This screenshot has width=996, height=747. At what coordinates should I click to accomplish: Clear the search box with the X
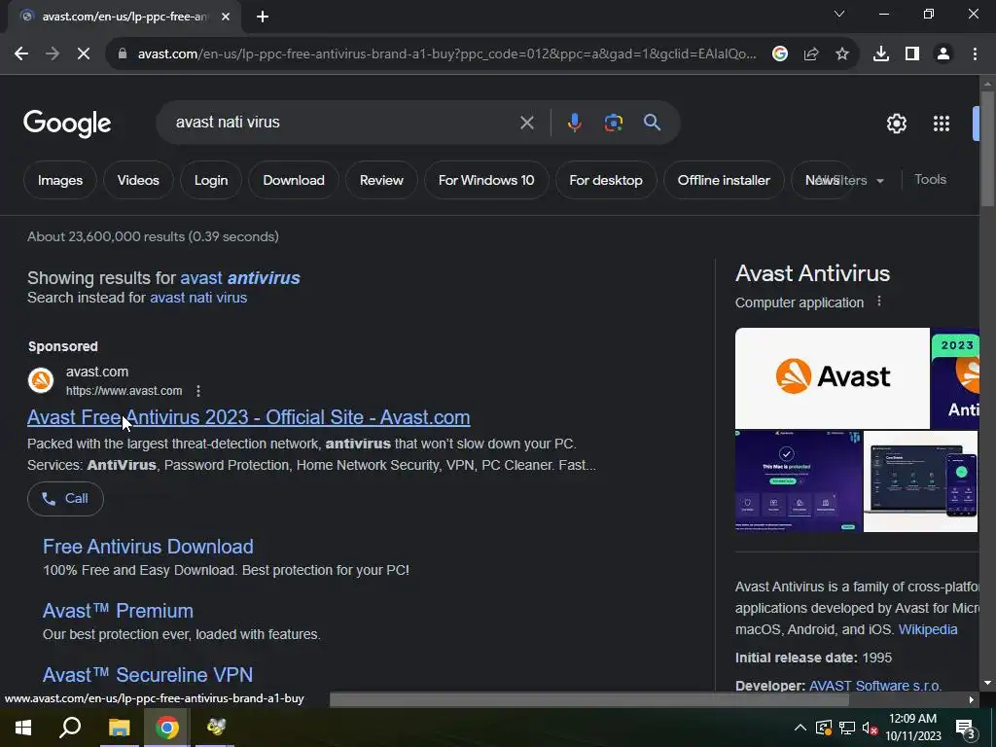point(526,123)
